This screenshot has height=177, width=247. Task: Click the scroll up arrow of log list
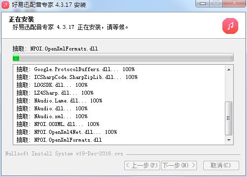[229, 70]
